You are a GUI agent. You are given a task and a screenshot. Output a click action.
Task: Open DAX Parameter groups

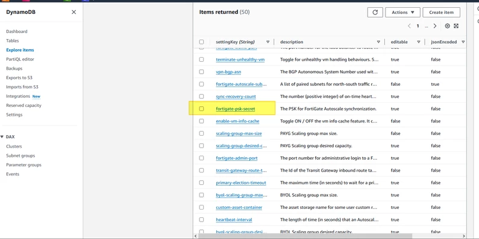tap(23, 165)
